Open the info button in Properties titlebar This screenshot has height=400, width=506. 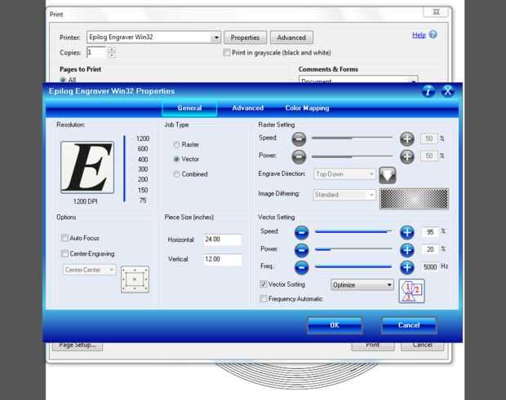(428, 91)
